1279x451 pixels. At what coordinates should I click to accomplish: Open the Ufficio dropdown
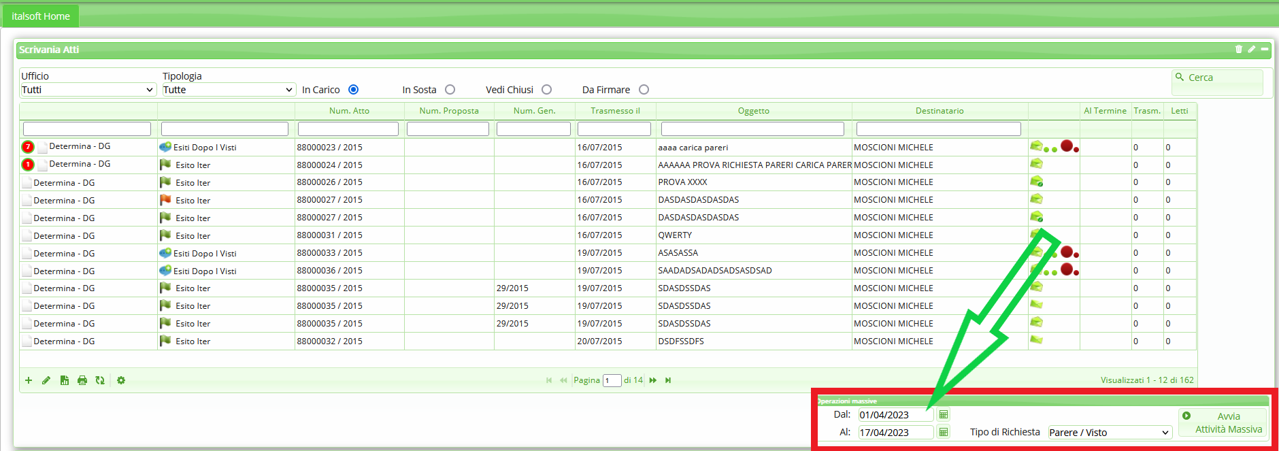coord(88,90)
